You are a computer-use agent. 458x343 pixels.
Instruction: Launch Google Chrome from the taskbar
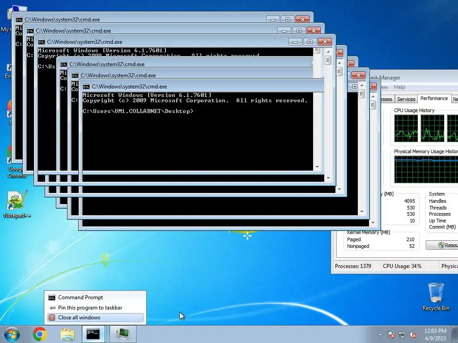coord(40,334)
